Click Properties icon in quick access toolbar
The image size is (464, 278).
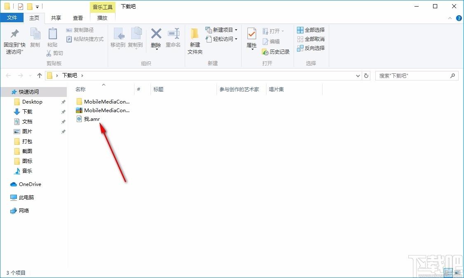[21, 6]
